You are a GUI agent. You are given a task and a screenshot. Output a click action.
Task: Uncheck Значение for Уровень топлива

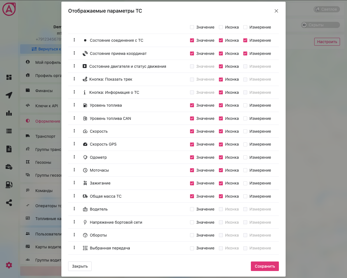pos(192,106)
